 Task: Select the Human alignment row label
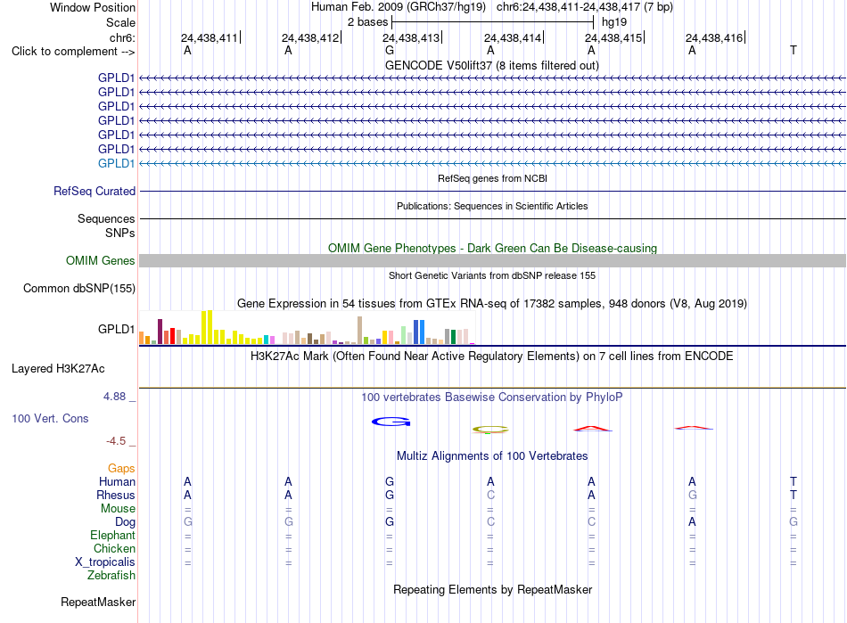pos(117,481)
